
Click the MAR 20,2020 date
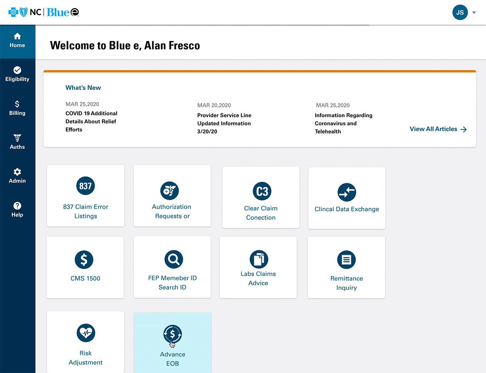[214, 105]
